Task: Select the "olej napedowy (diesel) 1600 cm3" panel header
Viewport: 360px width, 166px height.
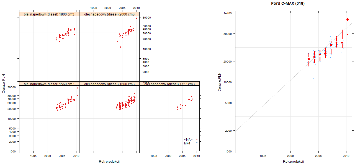Action: [109, 84]
